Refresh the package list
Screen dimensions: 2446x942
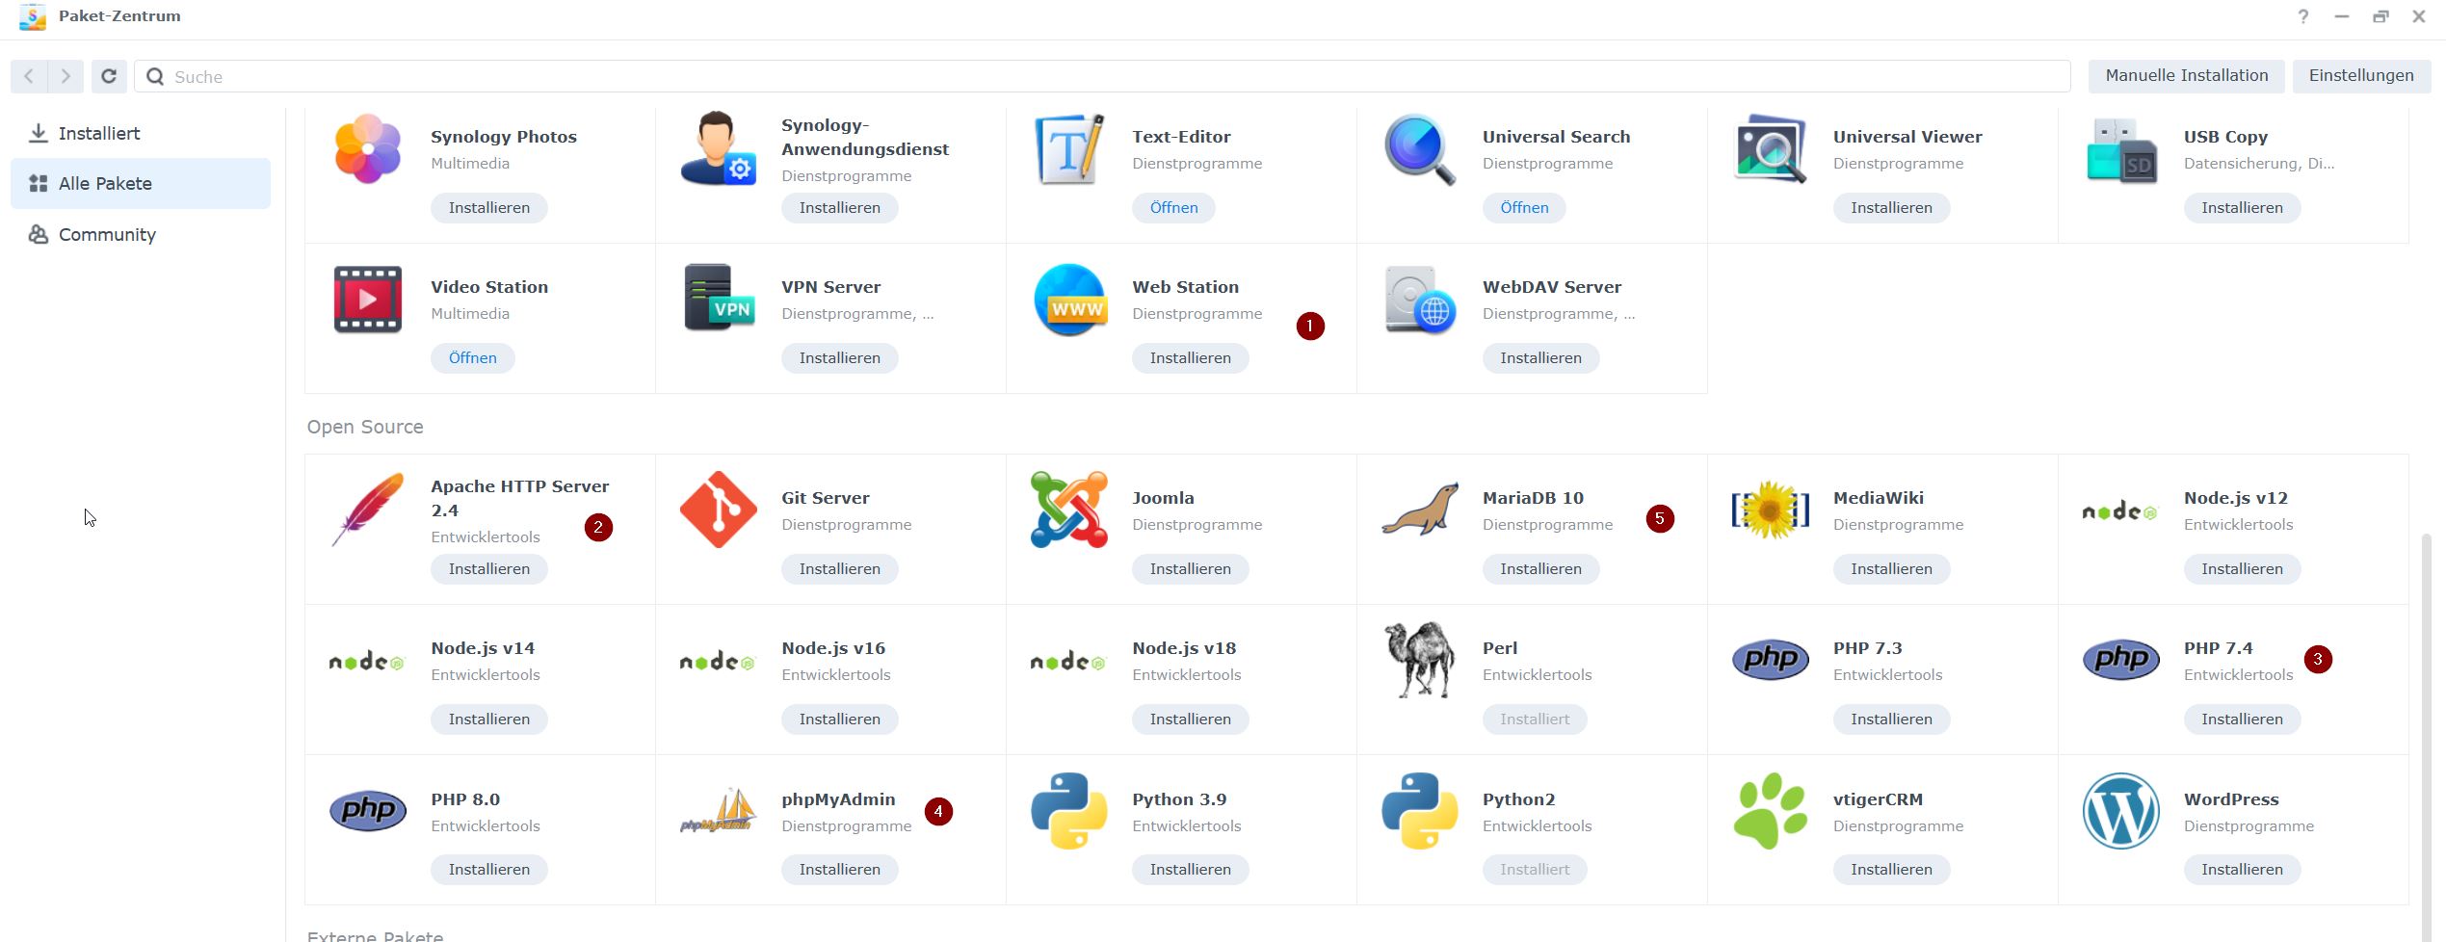109,76
